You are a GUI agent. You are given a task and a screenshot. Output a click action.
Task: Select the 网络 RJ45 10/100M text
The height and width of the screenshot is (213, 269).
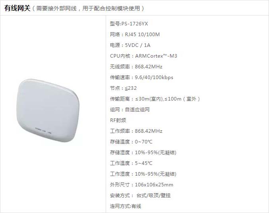pos(135,35)
